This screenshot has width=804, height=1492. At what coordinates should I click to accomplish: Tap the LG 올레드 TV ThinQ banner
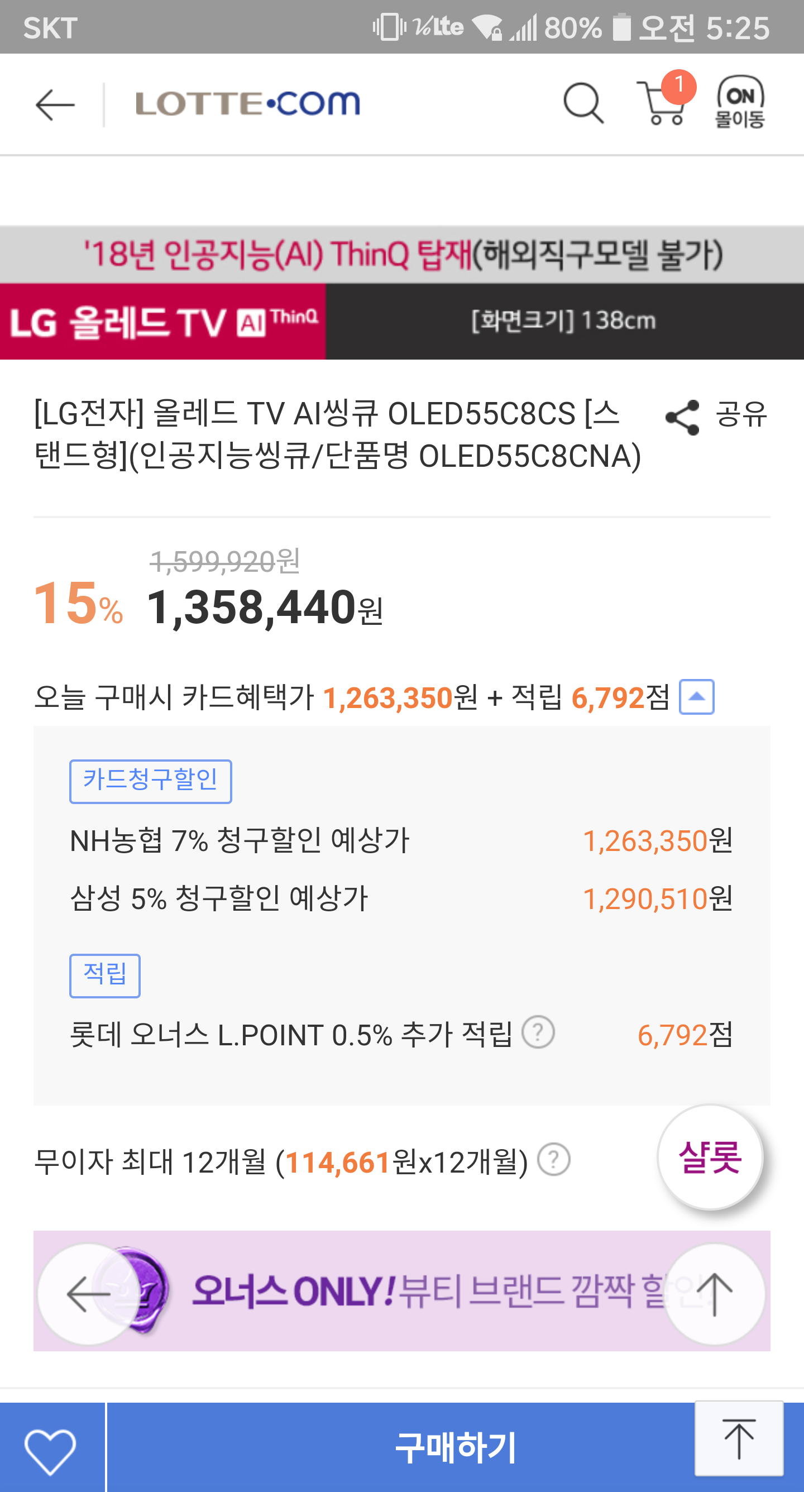pos(402,293)
